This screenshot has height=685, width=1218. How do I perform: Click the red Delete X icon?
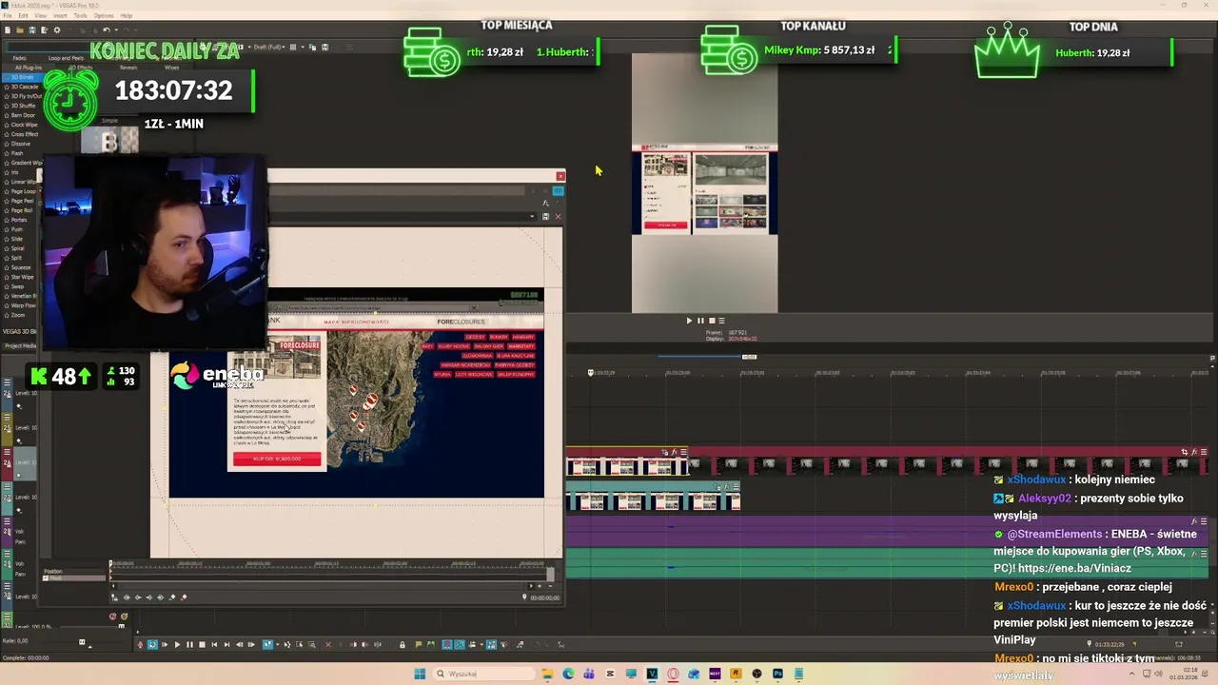tap(328, 645)
